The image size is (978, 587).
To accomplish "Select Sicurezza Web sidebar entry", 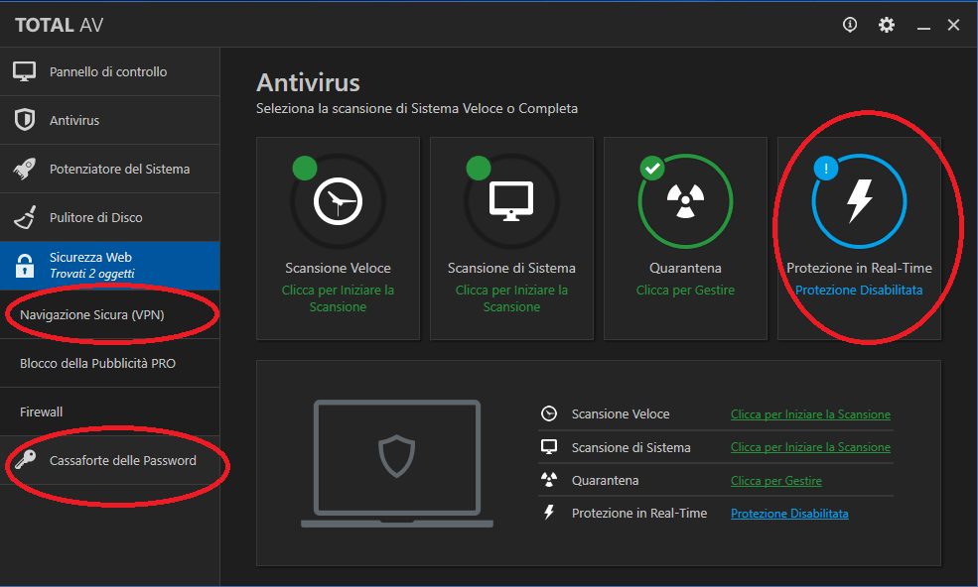I will [91, 265].
